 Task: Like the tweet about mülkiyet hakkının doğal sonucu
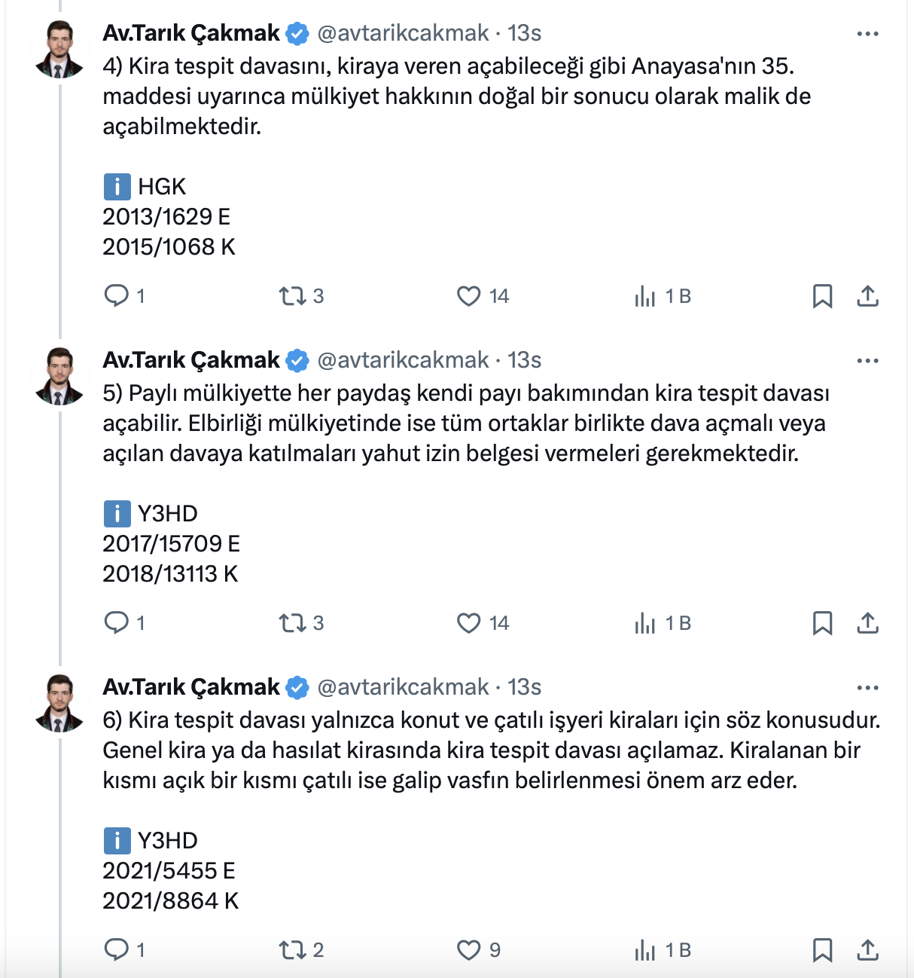pyautogui.click(x=468, y=295)
